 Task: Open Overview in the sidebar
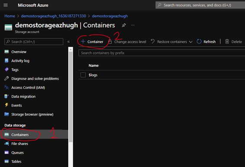coord(19,52)
